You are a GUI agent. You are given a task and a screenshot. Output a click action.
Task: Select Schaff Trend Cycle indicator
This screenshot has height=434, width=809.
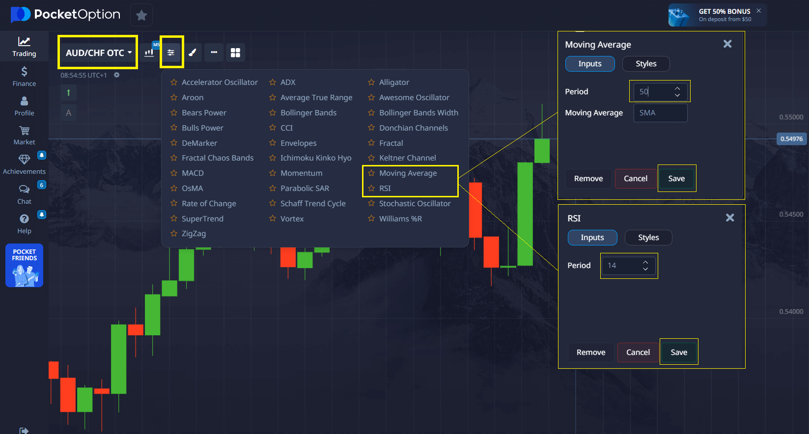tap(313, 204)
